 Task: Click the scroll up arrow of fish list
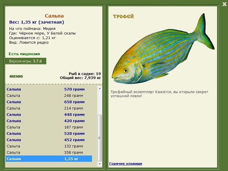(100, 89)
